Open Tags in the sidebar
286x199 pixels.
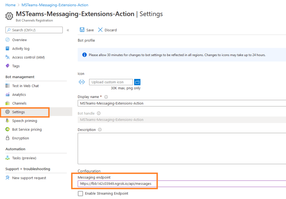tap(16, 66)
